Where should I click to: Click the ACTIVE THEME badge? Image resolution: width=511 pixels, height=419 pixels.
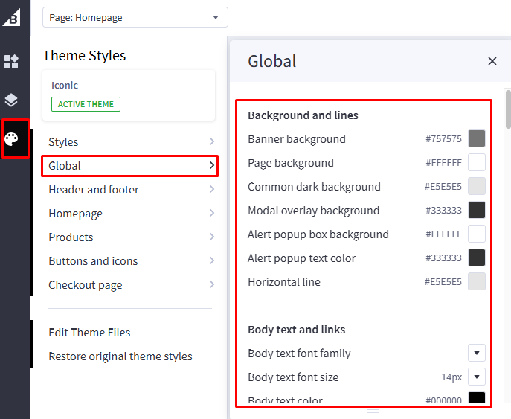click(86, 104)
